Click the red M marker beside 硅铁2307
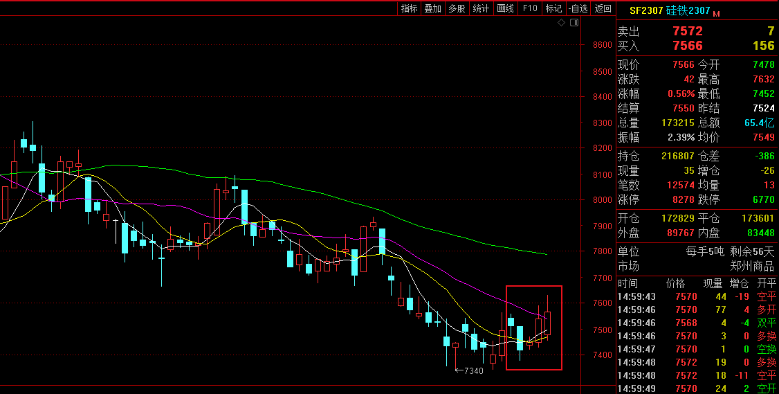Screen dimensions: 779x394 coord(716,13)
